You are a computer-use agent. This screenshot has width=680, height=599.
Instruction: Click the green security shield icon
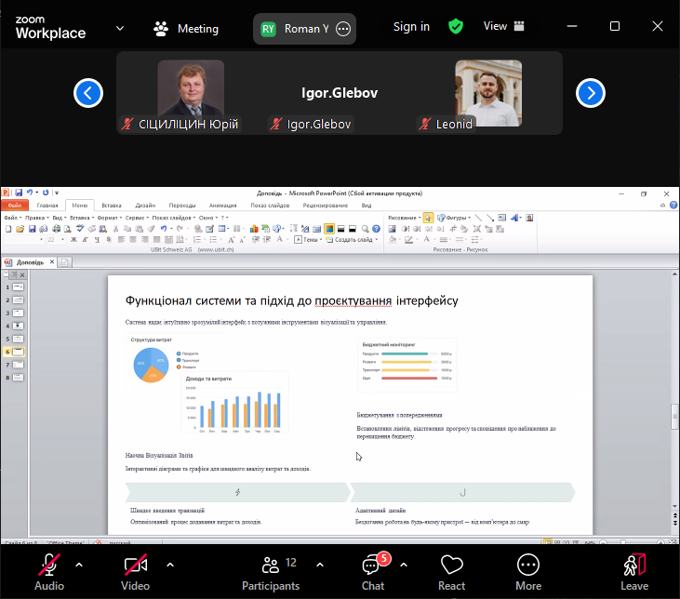click(456, 27)
